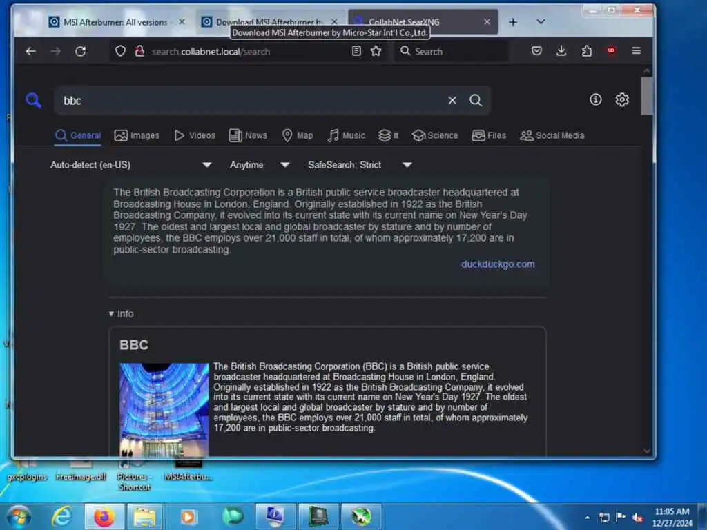The height and width of the screenshot is (530, 707).
Task: Open the Auto-detect (en-US) language dropdown
Action: (x=130, y=165)
